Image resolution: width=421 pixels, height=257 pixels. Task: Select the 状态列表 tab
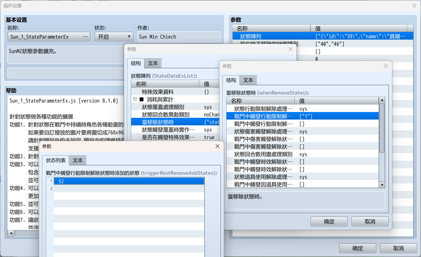click(x=56, y=160)
